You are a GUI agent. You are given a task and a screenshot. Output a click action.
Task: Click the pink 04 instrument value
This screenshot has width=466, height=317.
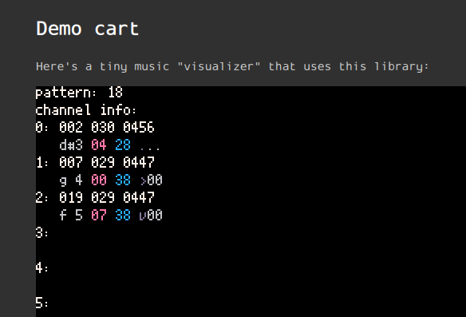click(x=99, y=145)
